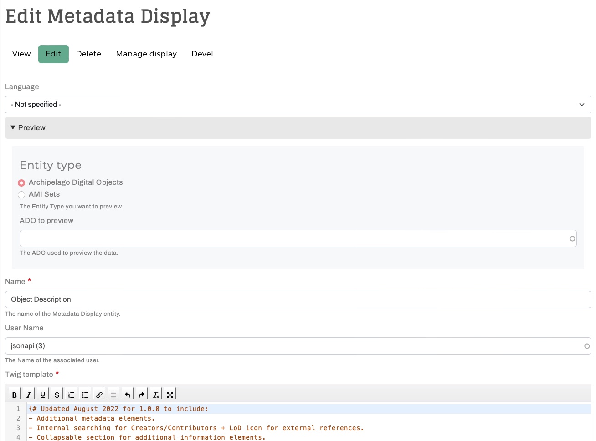Switch to the Manage display tab
596x441 pixels.
coord(146,54)
